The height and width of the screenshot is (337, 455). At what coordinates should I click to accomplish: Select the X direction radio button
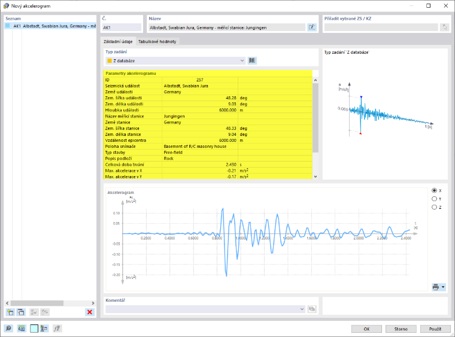[435, 190]
